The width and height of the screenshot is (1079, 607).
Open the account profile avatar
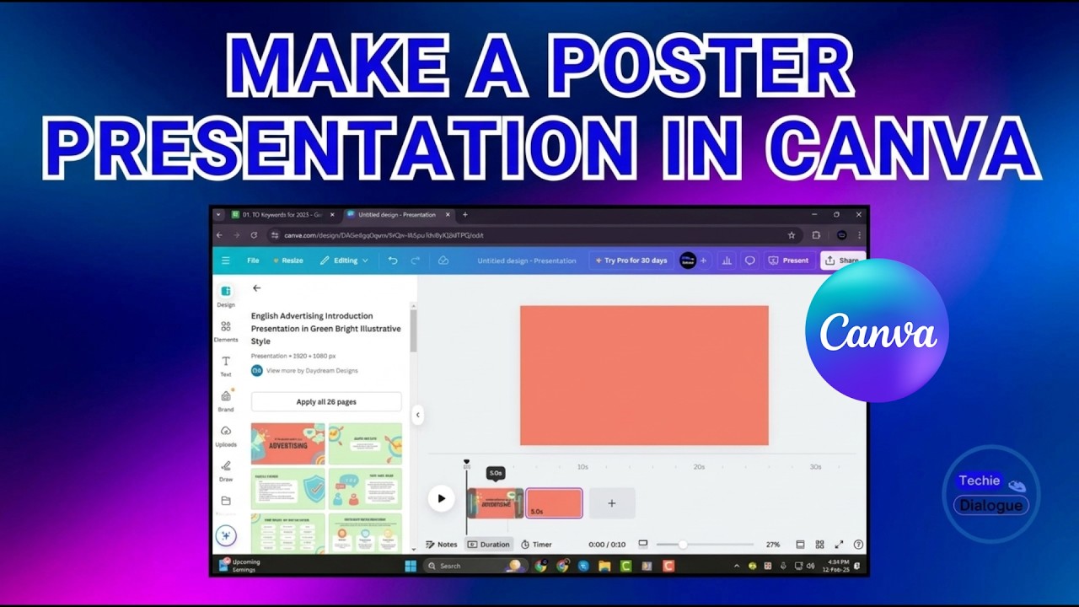(x=688, y=261)
